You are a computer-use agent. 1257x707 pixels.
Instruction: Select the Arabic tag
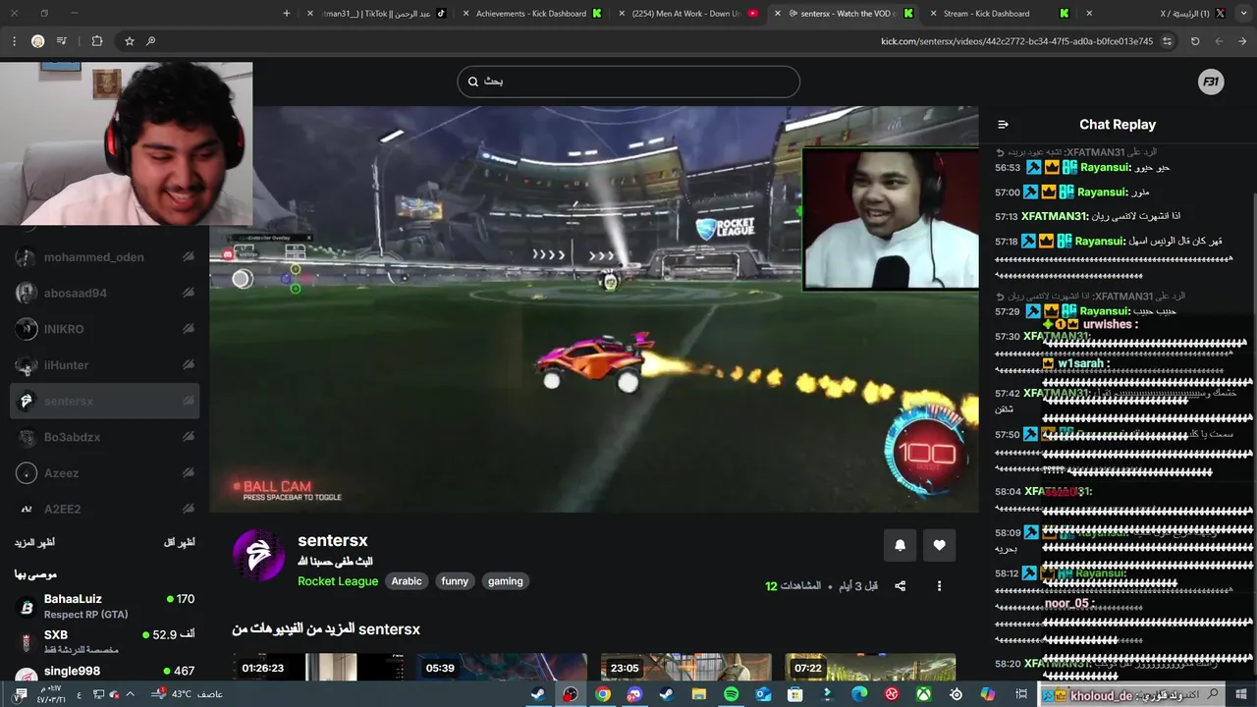(407, 581)
